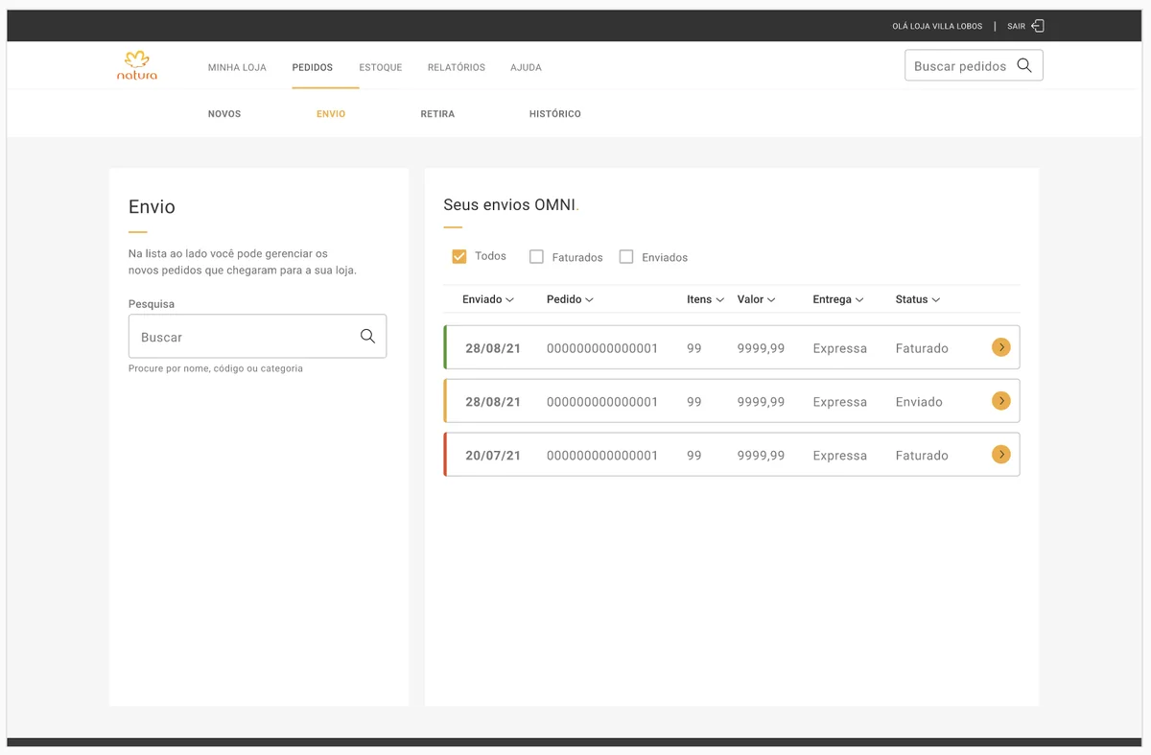This screenshot has width=1151, height=755.
Task: Open the Relatórios menu
Action: tap(457, 68)
